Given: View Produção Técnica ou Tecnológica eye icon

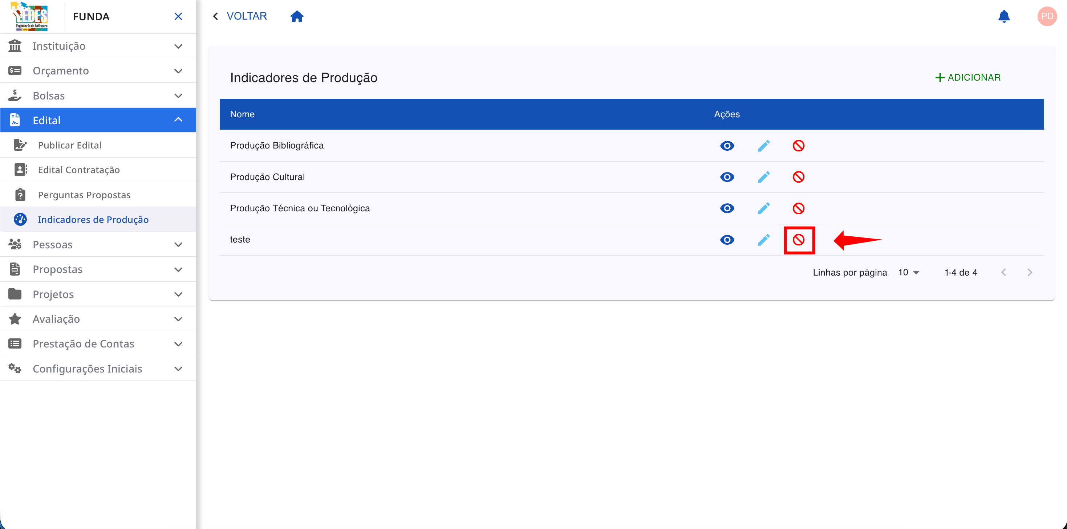Looking at the screenshot, I should point(727,208).
